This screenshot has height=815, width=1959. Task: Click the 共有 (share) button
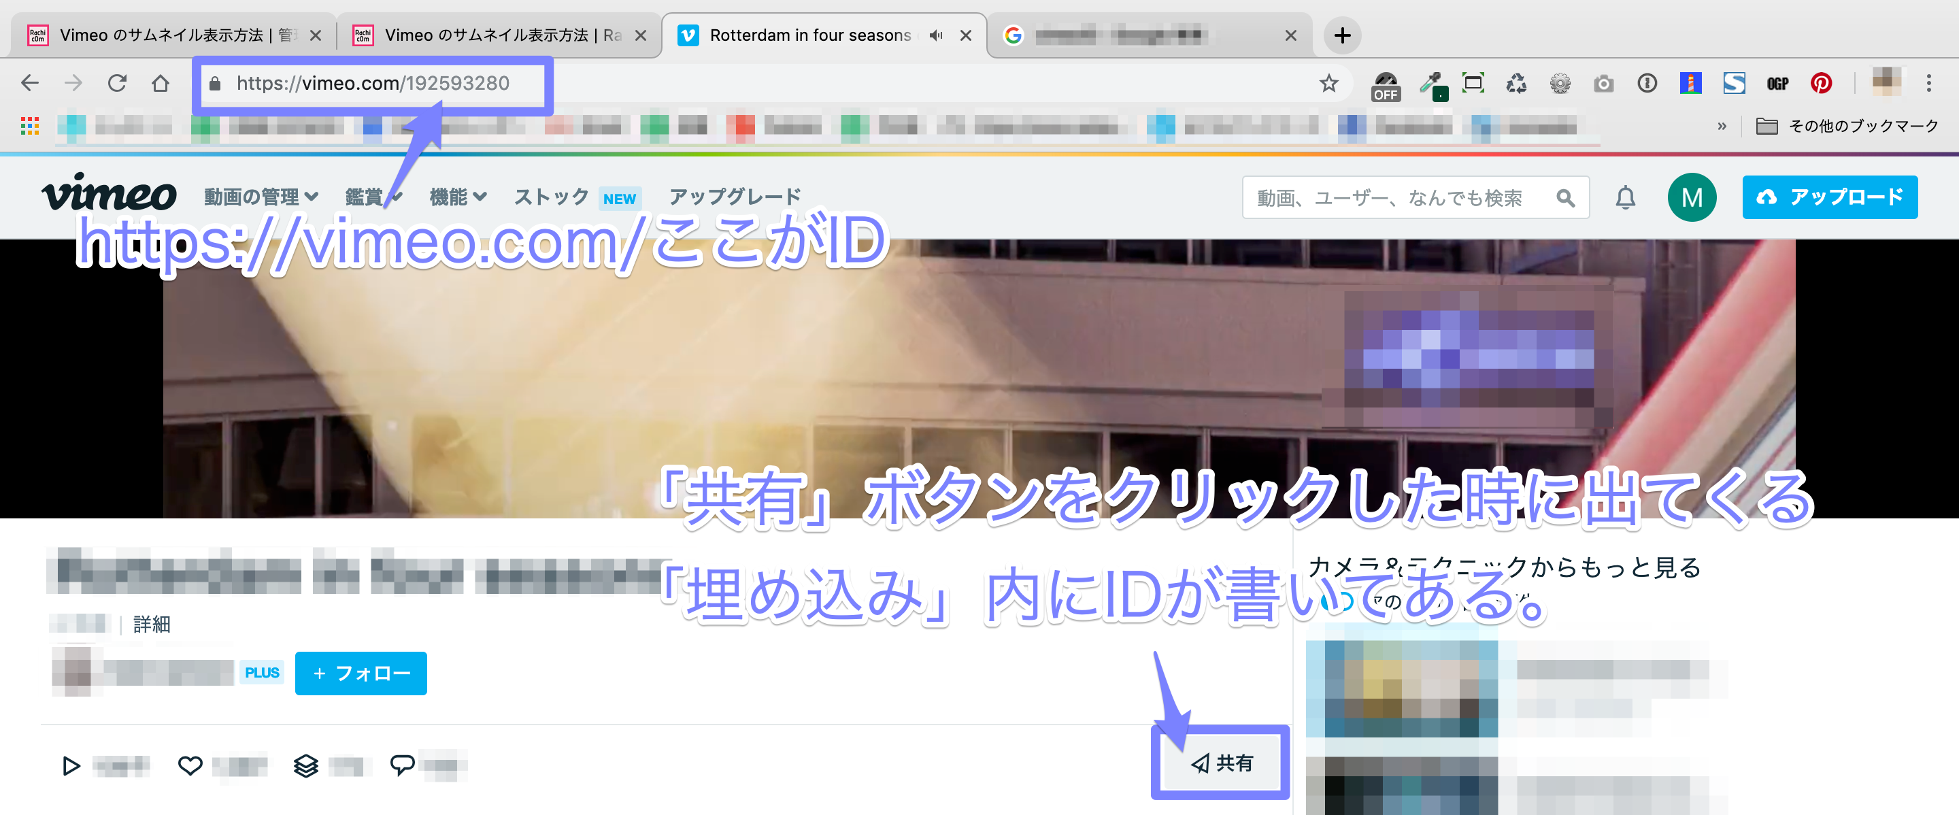(1223, 765)
